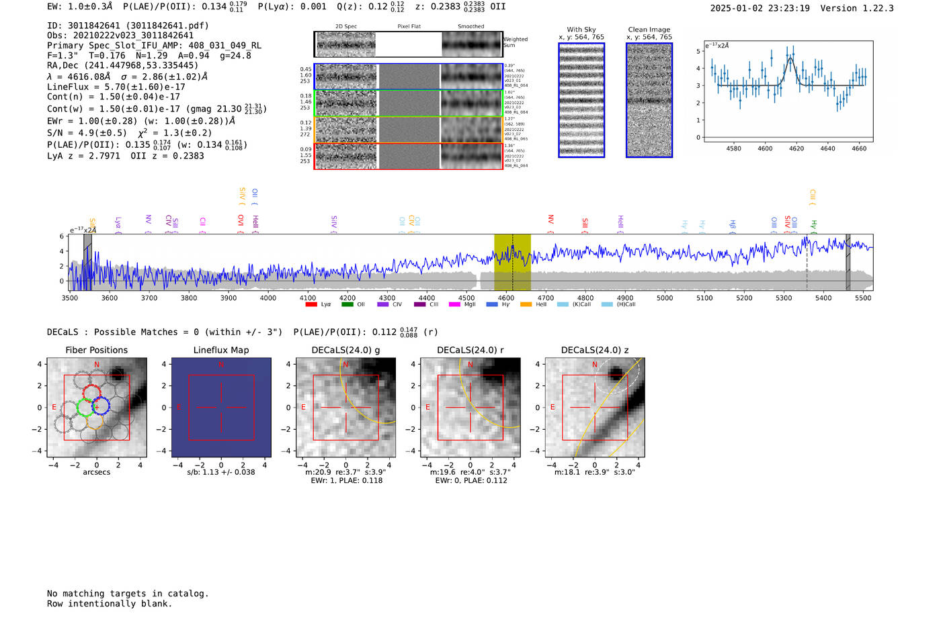Click 'EWr: 1, PLAE: 0.118' under DECaLS g
The image size is (941, 640).
click(346, 480)
